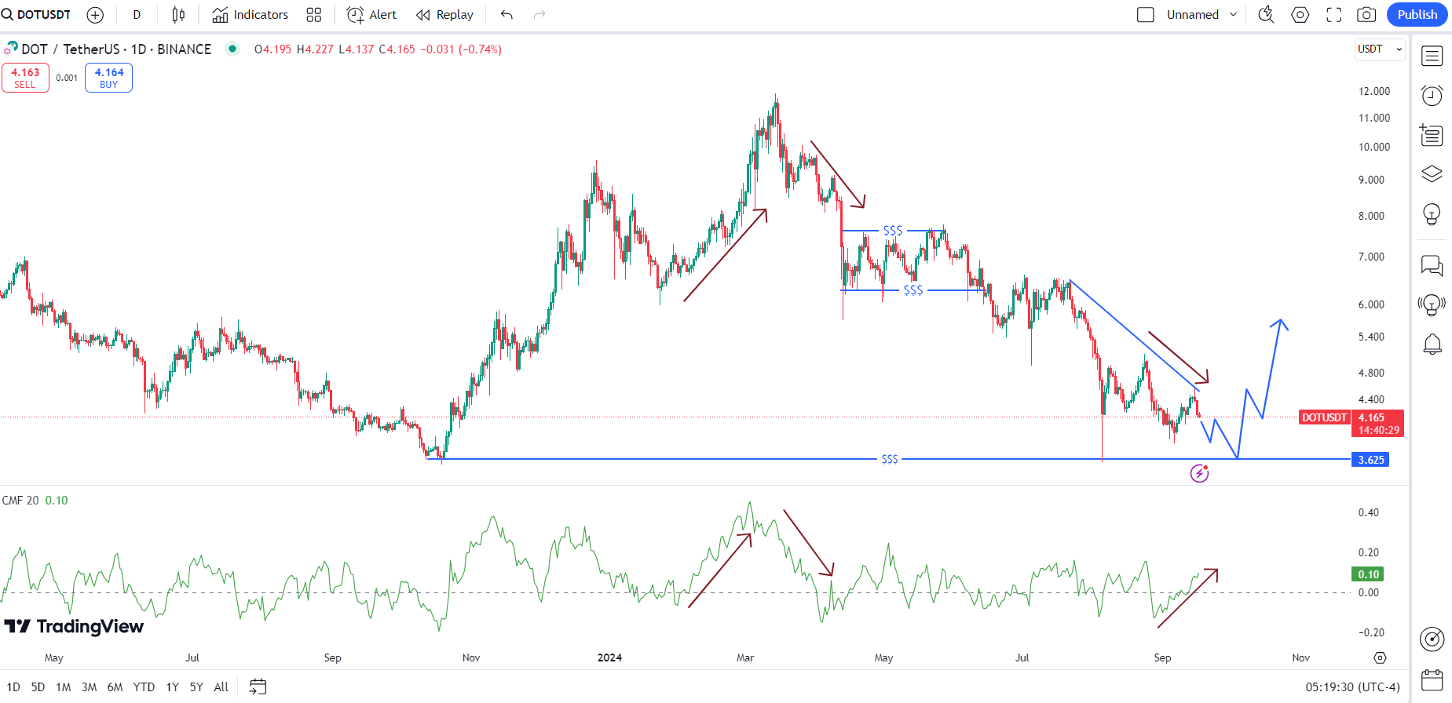Open the DOTUSDT symbol search

[x=37, y=14]
